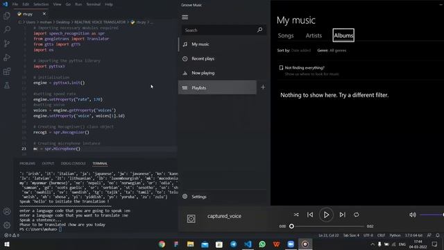The image size is (444, 250).
Task: Click the feedback icon in VS Code status bar
Action: coord(429,235)
